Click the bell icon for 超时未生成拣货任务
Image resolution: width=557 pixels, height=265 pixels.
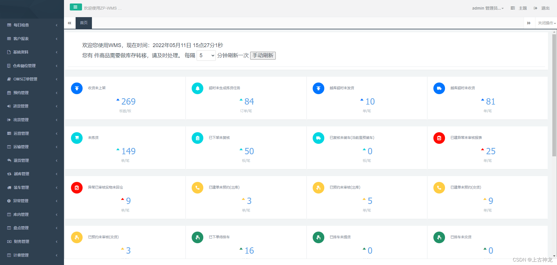tap(197, 88)
